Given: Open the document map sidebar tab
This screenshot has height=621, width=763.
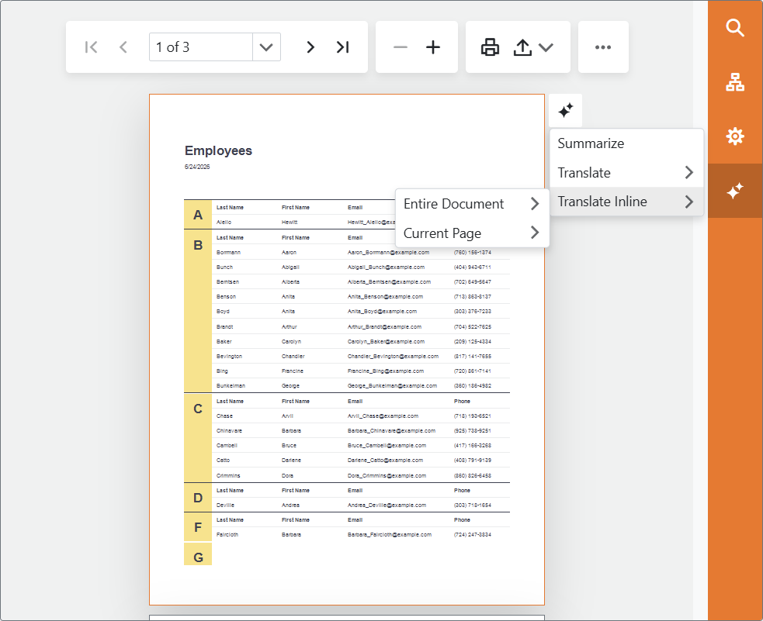Looking at the screenshot, I should [735, 82].
